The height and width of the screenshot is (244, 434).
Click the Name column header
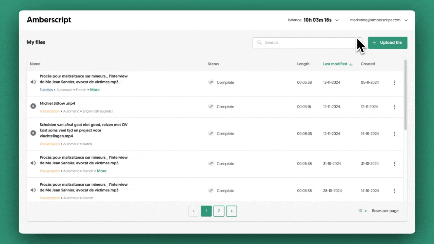[35, 64]
